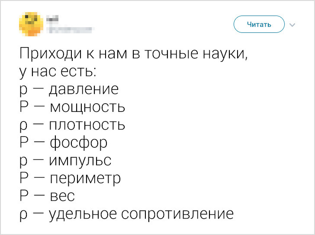This screenshot has width=315, height=235.
Task: Open the blurred author display name
Action: point(52,19)
